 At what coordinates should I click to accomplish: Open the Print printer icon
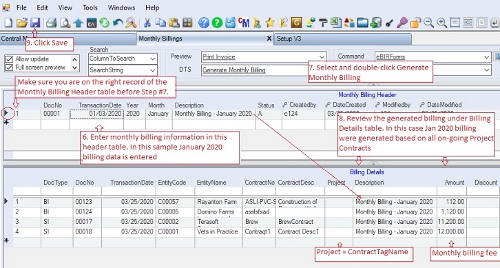click(51, 23)
